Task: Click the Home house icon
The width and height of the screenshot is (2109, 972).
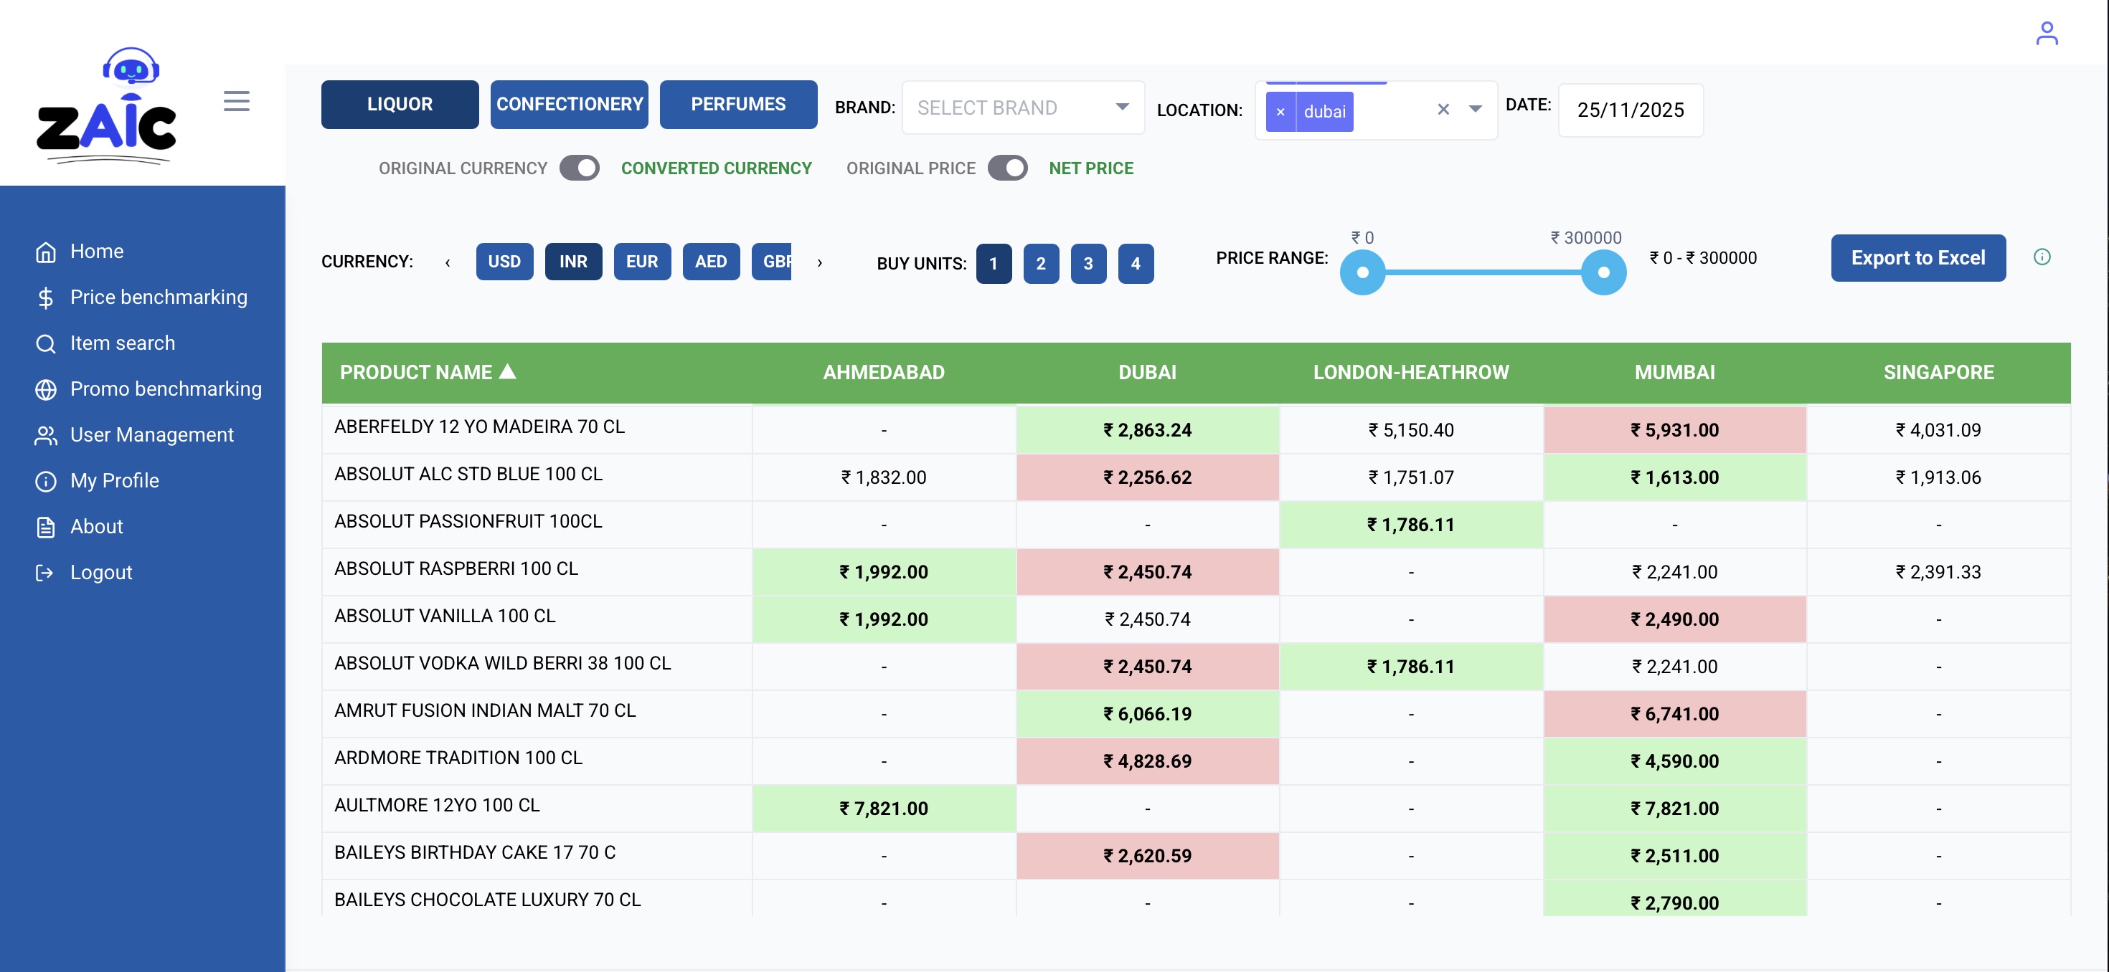Action: (46, 251)
